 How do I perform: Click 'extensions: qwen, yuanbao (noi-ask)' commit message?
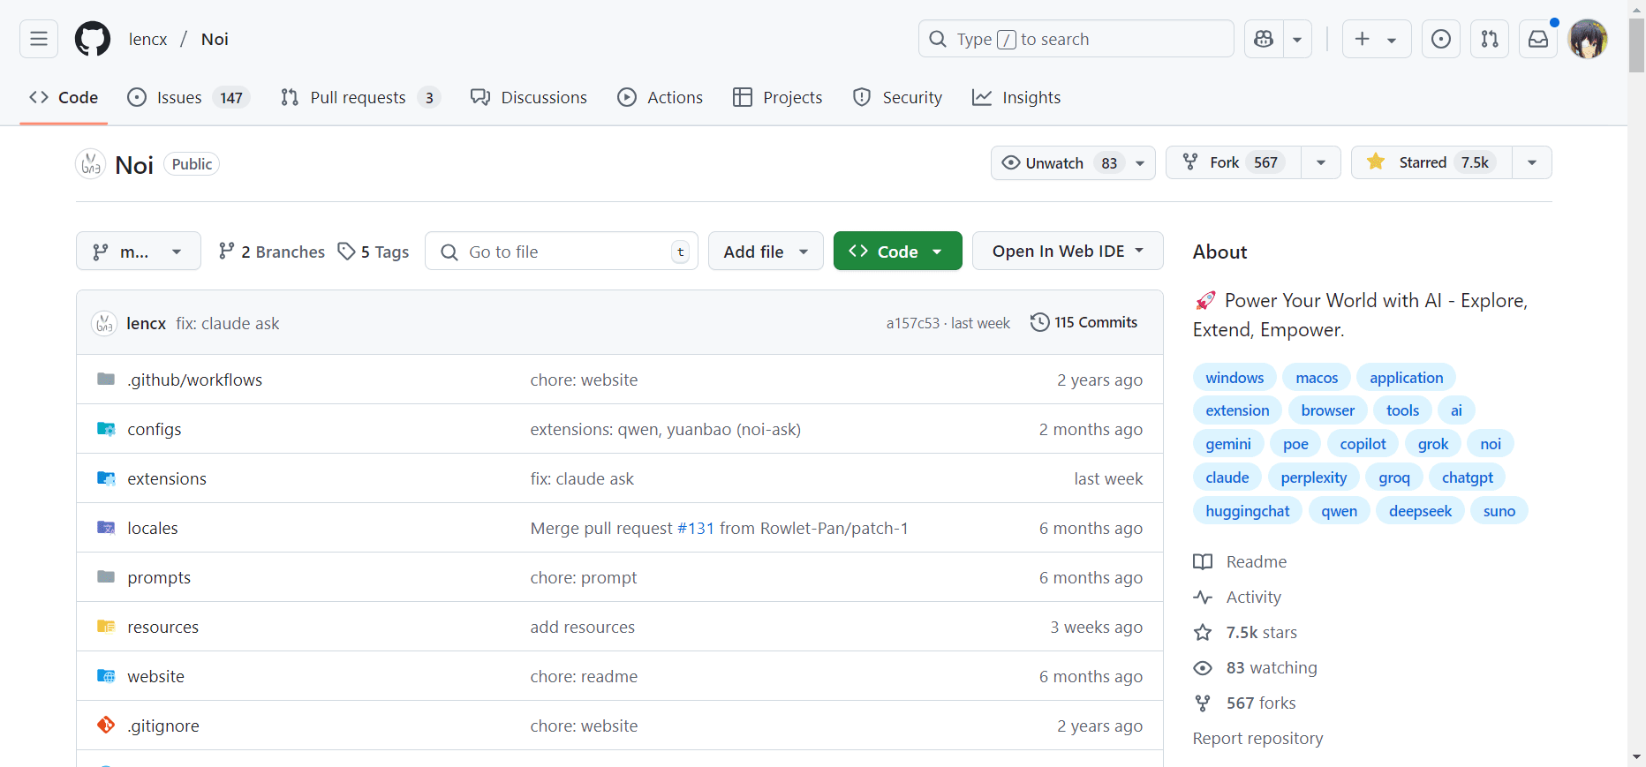click(x=665, y=429)
